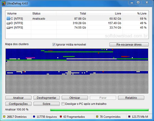Click the 49 % free cell
The width and height of the screenshot is (154, 121).
click(x=143, y=23)
